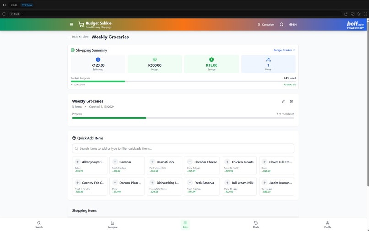The image size is (369, 231).
Task: Open preview in new tab icon
Action: (346, 14)
